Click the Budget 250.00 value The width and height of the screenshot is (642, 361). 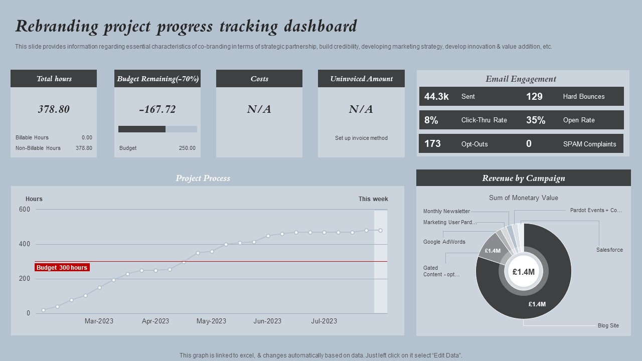187,148
